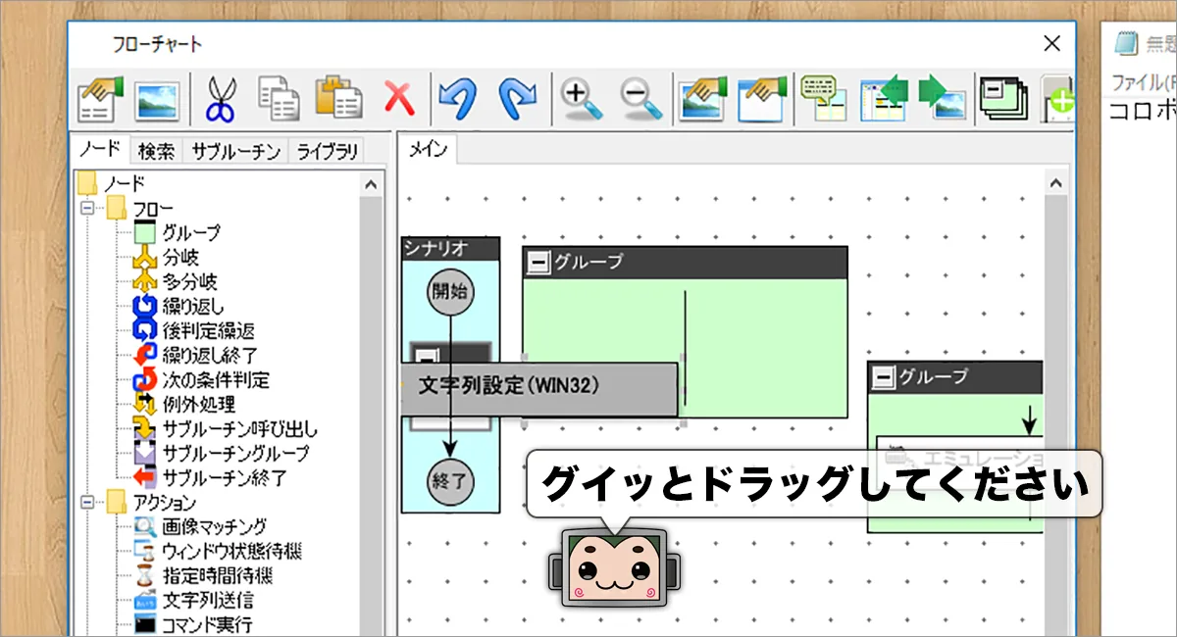Select the 指定時間待機 action
Screen dimensions: 1177x637
tap(203, 576)
